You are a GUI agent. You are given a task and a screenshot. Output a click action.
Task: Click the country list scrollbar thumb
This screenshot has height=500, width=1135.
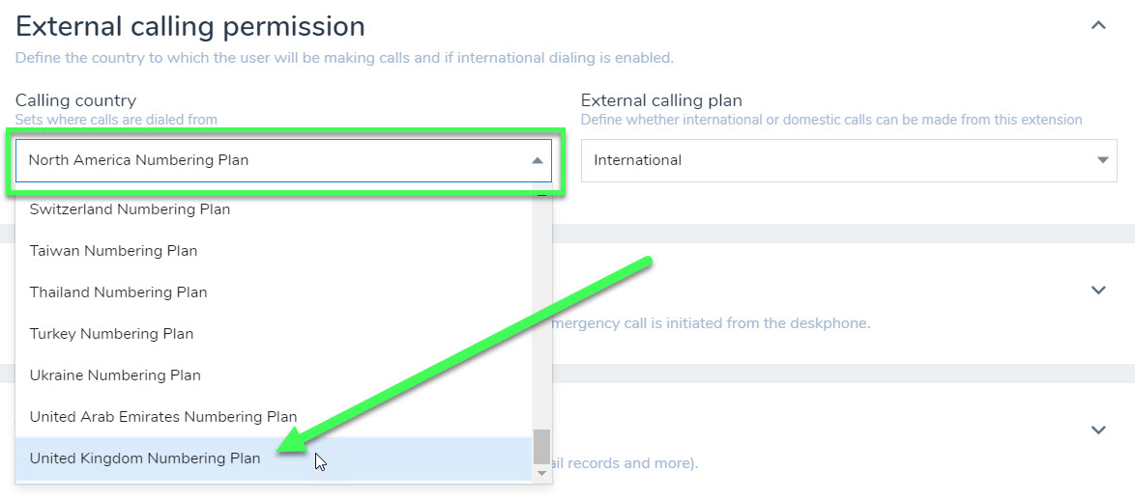pyautogui.click(x=541, y=447)
